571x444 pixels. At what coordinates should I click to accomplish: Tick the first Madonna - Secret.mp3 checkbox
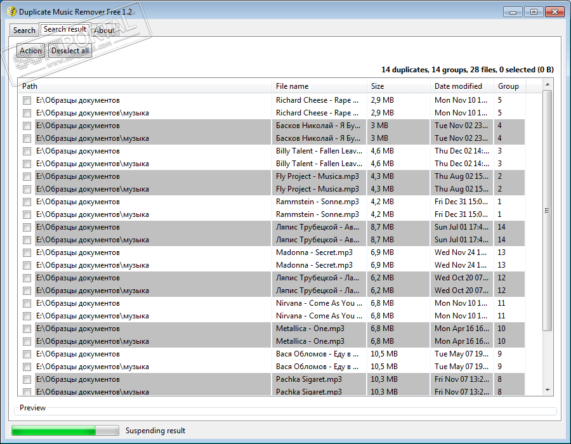pyautogui.click(x=27, y=252)
